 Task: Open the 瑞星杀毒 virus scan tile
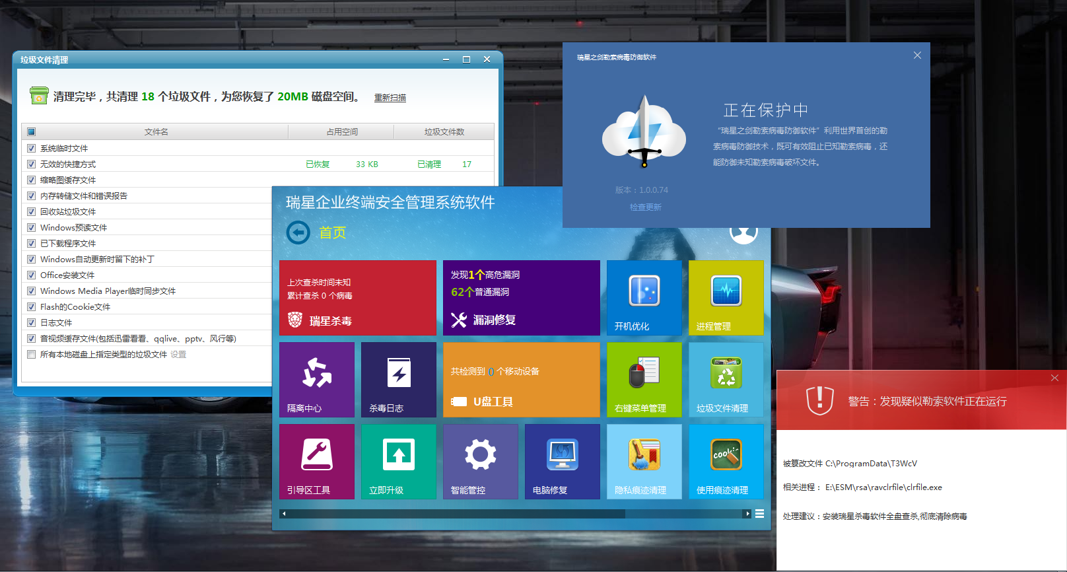pyautogui.click(x=358, y=298)
